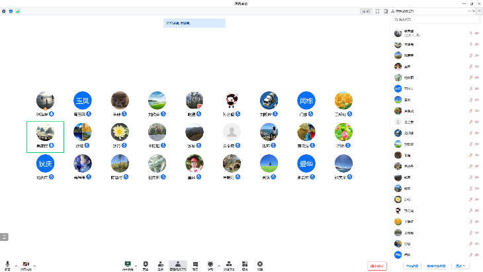Enter full screen using top-right icon
Image resolution: width=483 pixels, height=272 pixels.
click(377, 11)
